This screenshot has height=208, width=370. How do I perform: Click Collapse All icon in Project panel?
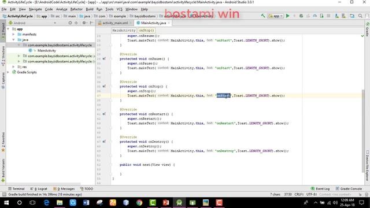click(x=76, y=23)
